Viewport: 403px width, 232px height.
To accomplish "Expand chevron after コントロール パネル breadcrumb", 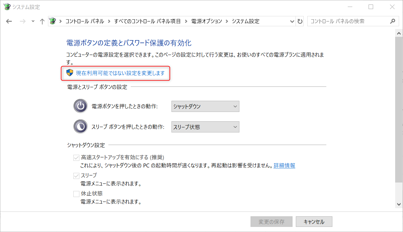I will [x=109, y=21].
